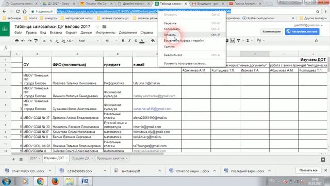Open the Файл menu
Image resolution: width=330 pixels, height=186 pixels.
(19, 33)
